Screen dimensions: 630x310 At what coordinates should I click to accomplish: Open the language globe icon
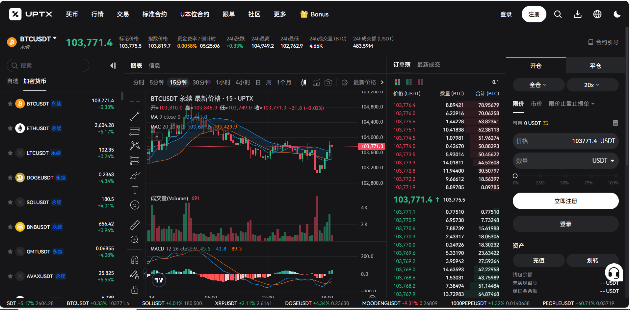click(597, 14)
